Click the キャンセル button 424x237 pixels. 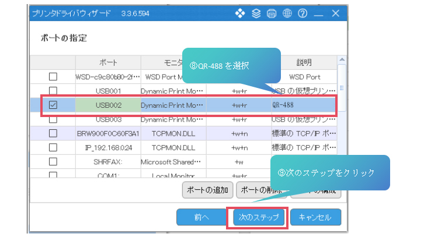(x=315, y=217)
